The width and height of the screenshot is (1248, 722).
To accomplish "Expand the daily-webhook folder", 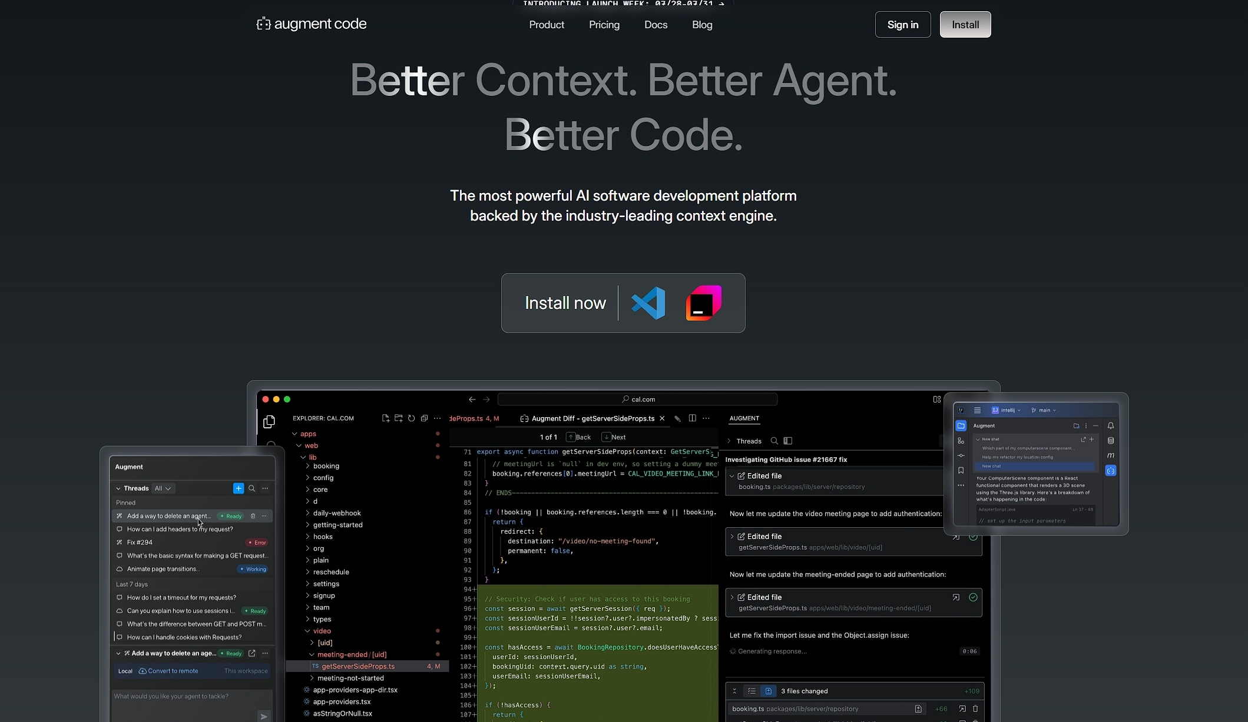I will pyautogui.click(x=307, y=513).
